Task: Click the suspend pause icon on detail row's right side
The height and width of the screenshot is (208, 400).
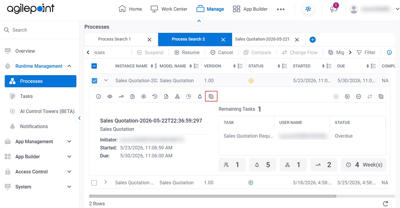Action: 336,97
